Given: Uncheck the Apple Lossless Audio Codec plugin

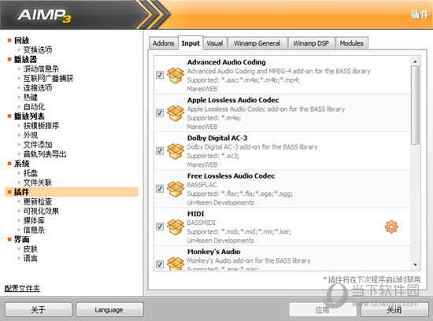Looking at the screenshot, I should pyautogui.click(x=160, y=113).
